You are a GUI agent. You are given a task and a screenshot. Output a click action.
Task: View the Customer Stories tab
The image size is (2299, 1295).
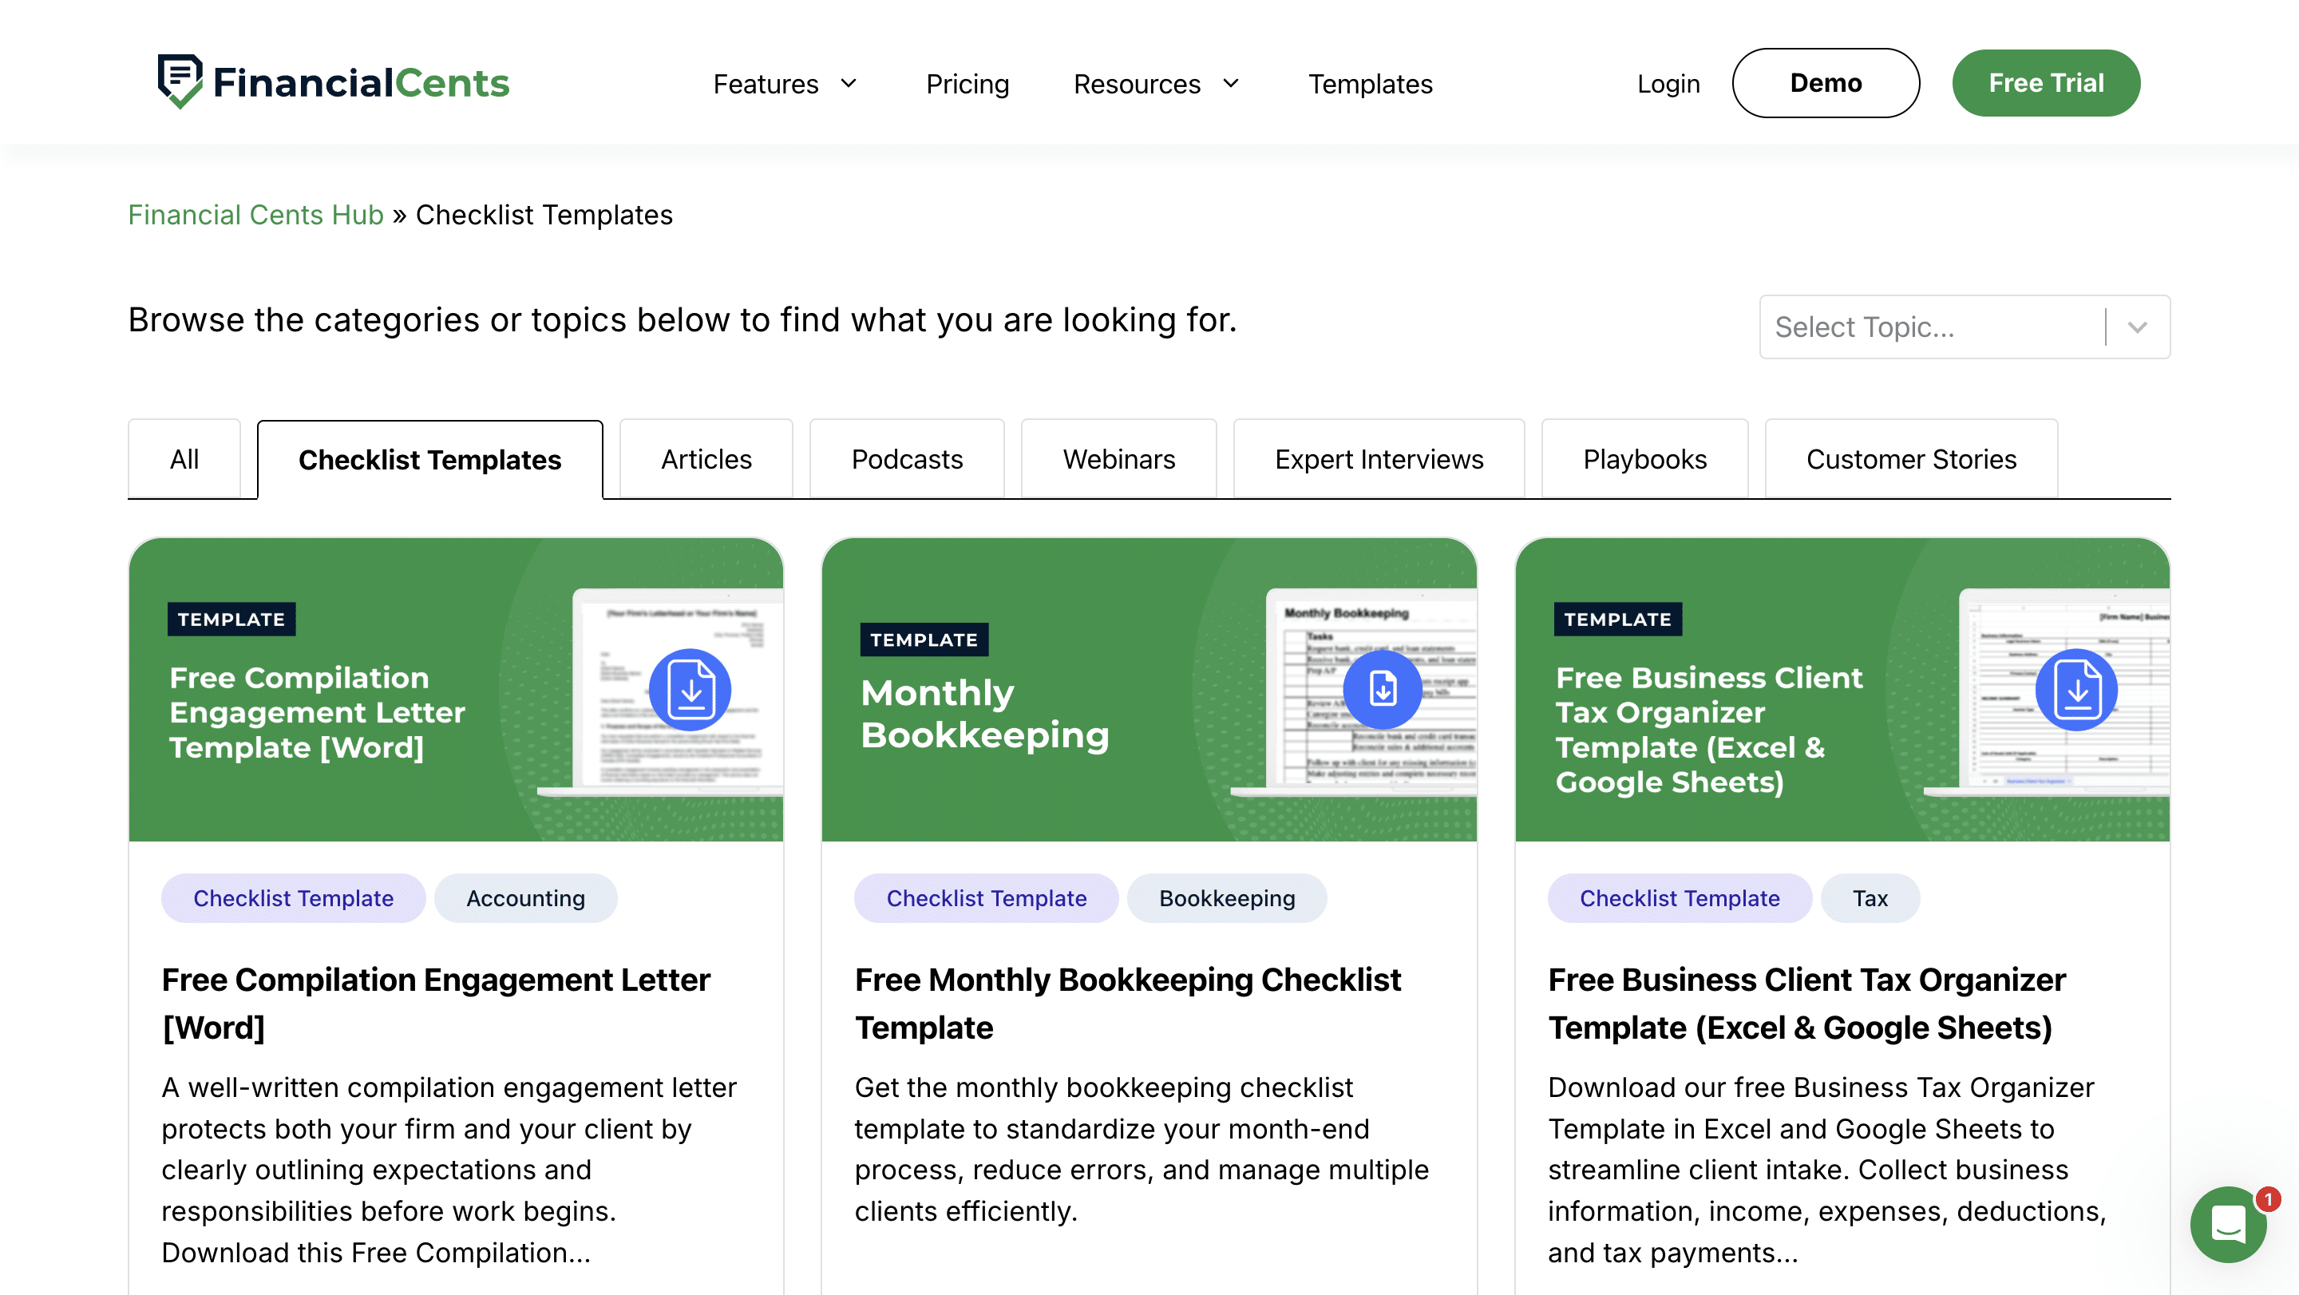(x=1911, y=459)
